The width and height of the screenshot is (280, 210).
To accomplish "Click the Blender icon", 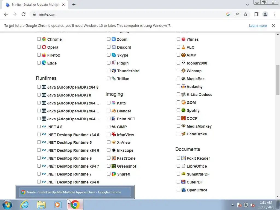I will [114, 111].
